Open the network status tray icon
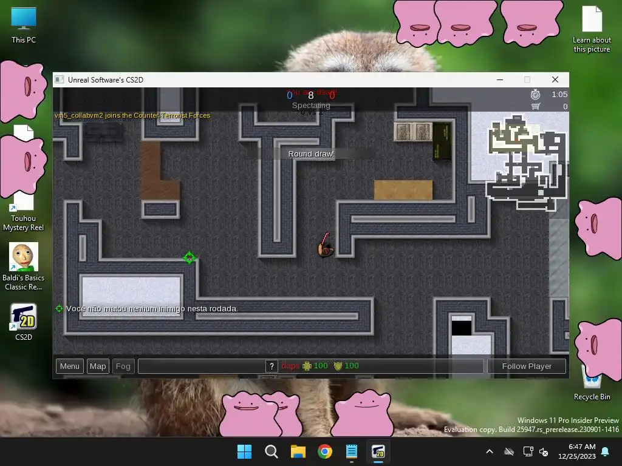622x466 pixels. pyautogui.click(x=528, y=451)
